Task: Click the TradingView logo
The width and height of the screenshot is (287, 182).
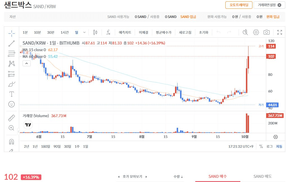Action: 28,125
